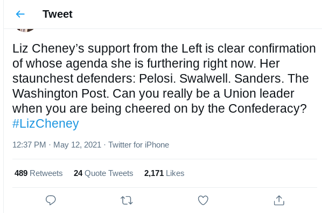322x213 pixels.
Task: Select Liz Cheney's at the tweet start
Action: click(48, 48)
